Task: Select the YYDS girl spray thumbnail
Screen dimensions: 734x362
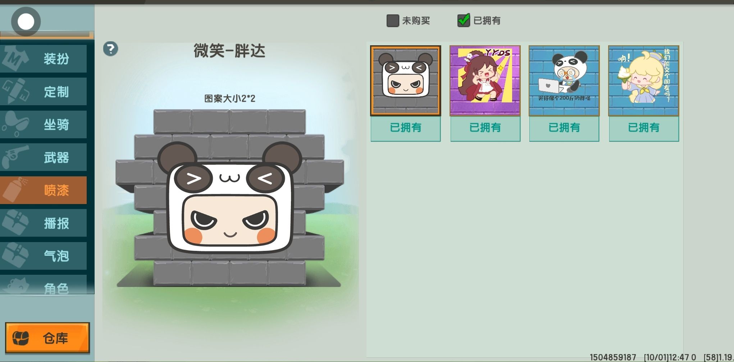Action: point(485,80)
